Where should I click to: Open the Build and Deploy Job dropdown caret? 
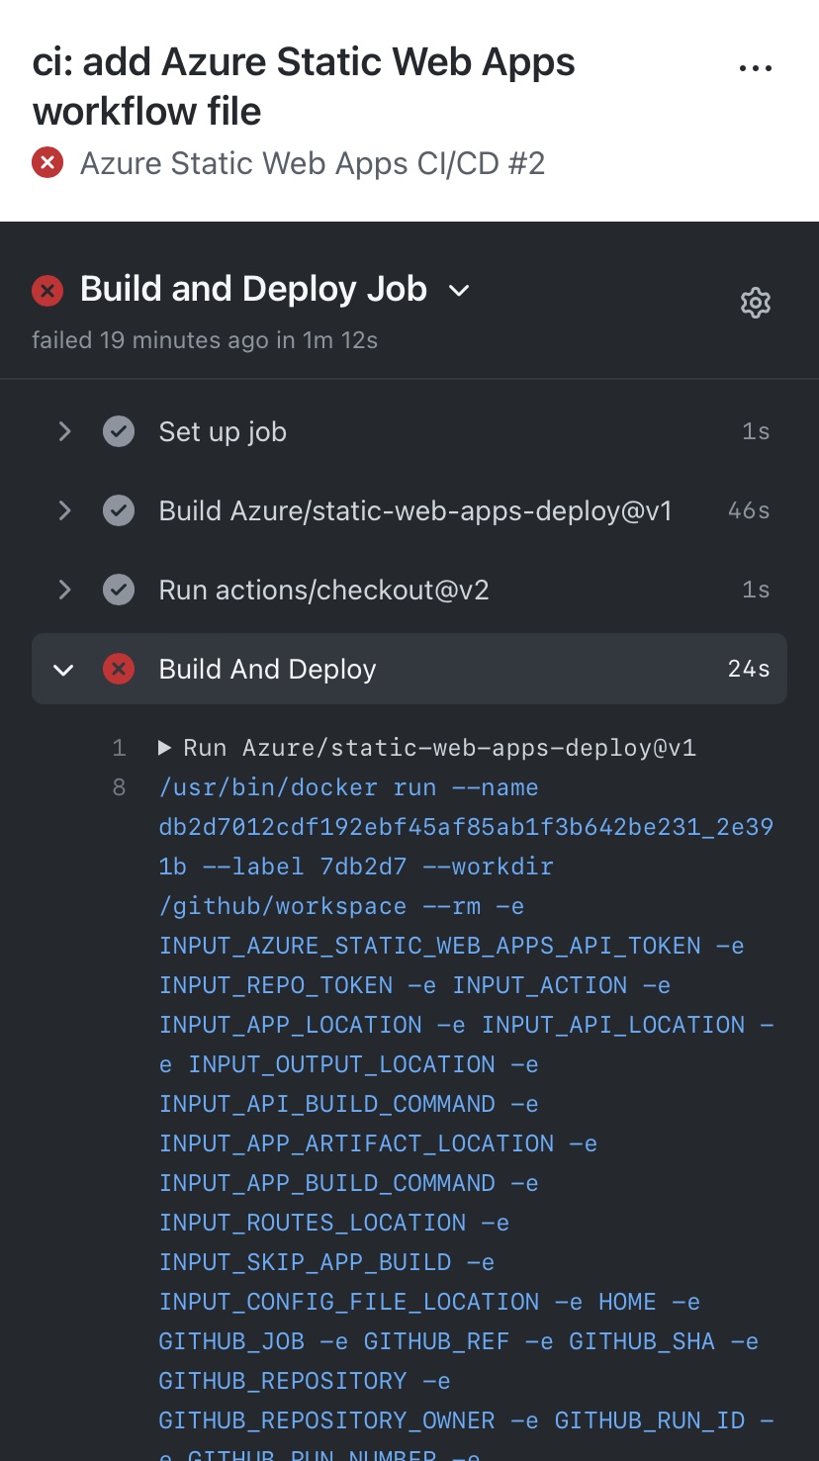[459, 291]
